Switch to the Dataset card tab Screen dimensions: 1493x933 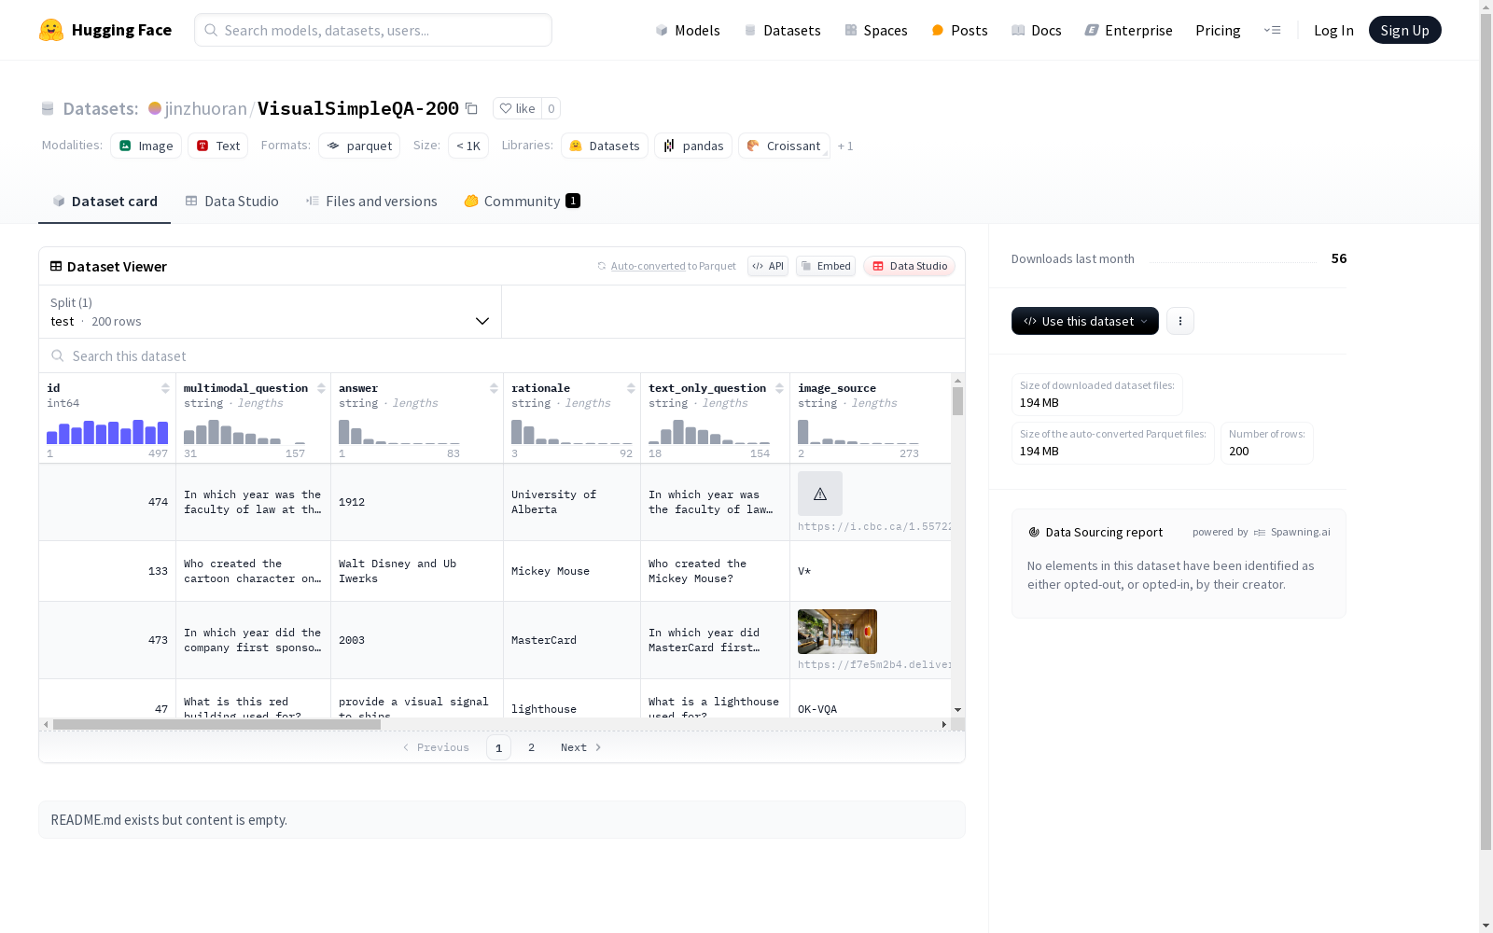pyautogui.click(x=105, y=202)
